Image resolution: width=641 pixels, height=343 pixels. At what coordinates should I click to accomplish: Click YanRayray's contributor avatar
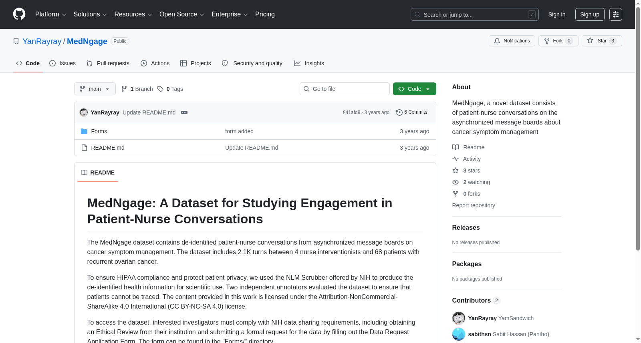(459, 318)
